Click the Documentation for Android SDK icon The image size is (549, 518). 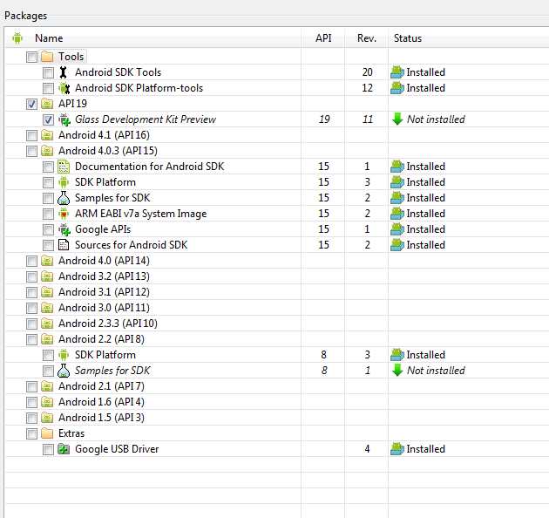[x=64, y=167]
